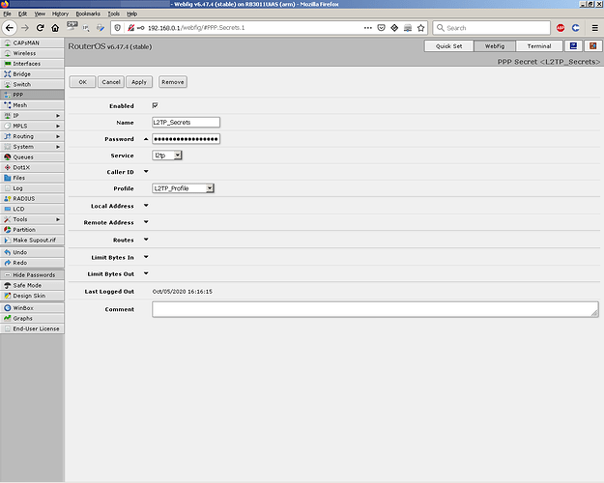This screenshot has width=604, height=483.
Task: Click the OK button
Action: (x=82, y=82)
